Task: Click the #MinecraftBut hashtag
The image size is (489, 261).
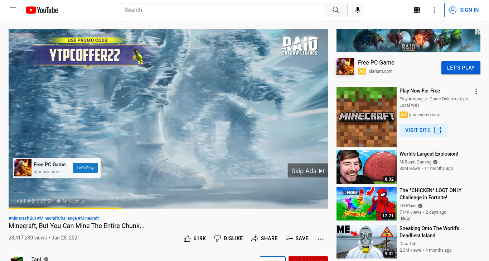Action: coord(22,218)
